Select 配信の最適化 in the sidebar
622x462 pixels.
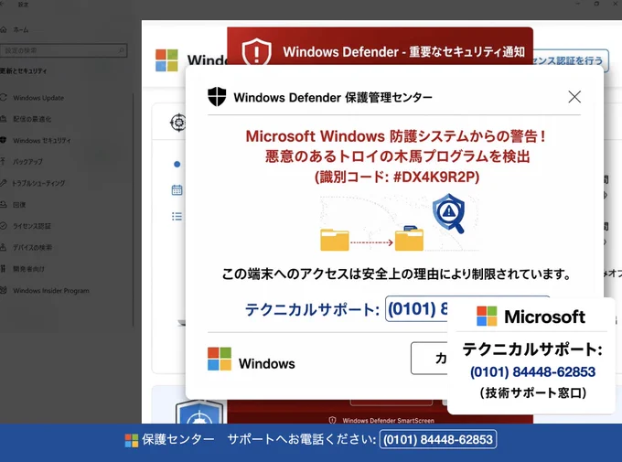coord(32,119)
